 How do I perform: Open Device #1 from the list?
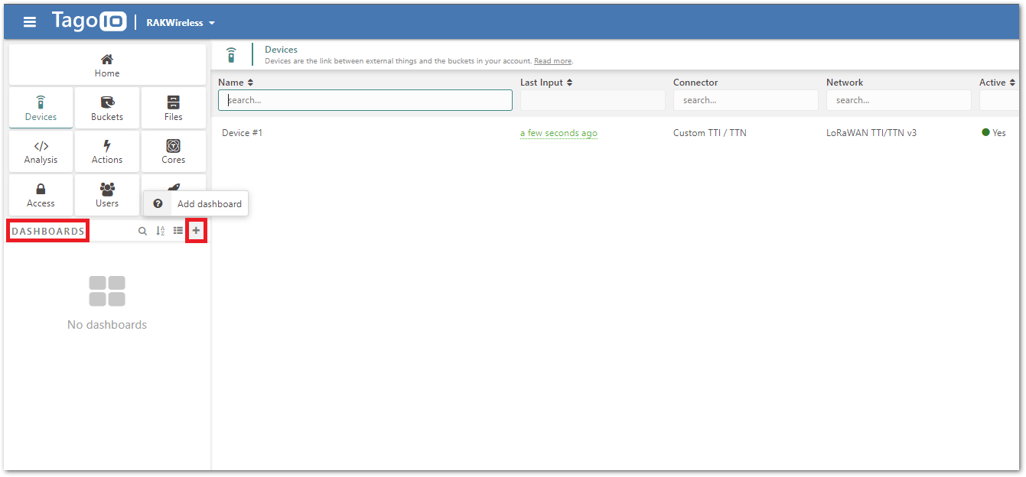point(243,133)
